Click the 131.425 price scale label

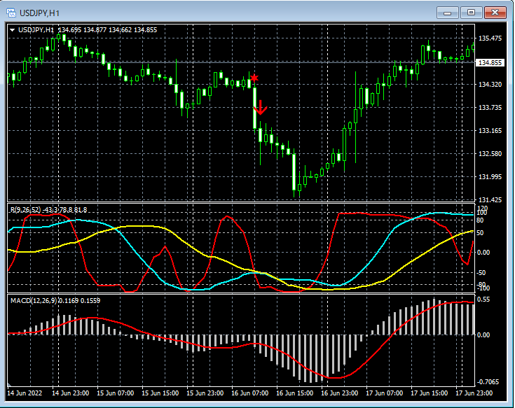click(x=490, y=199)
